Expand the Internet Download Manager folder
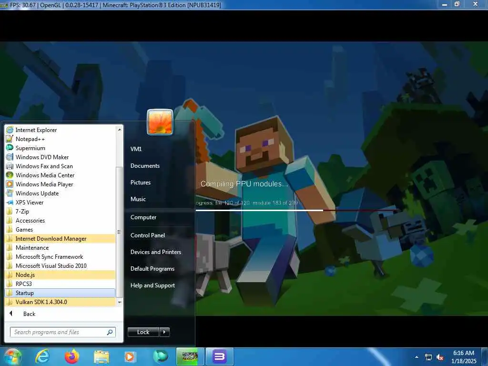Image resolution: width=488 pixels, height=366 pixels. [60, 238]
